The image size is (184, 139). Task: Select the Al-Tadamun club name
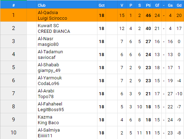[x=50, y=52]
